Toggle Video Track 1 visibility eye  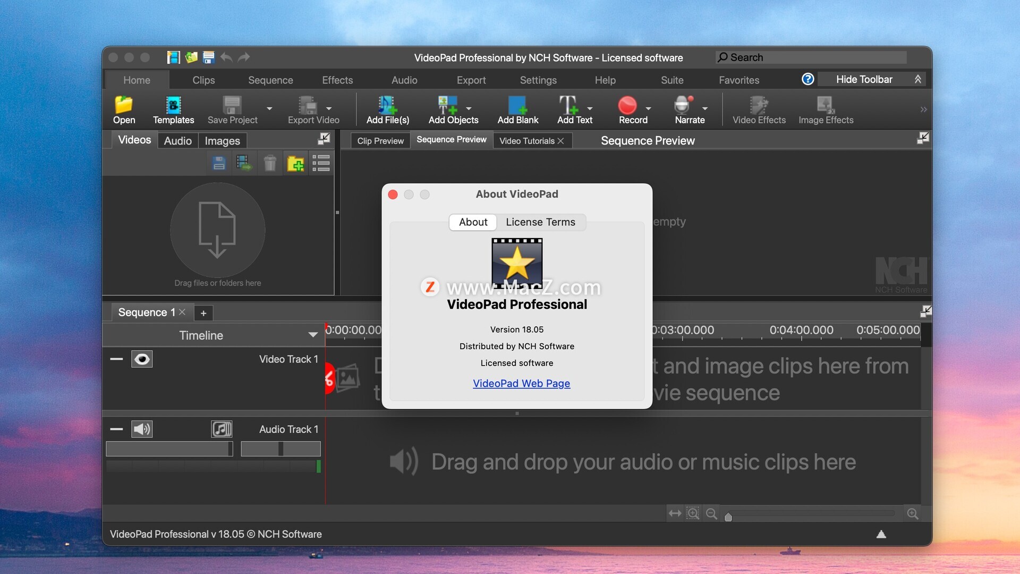click(142, 359)
